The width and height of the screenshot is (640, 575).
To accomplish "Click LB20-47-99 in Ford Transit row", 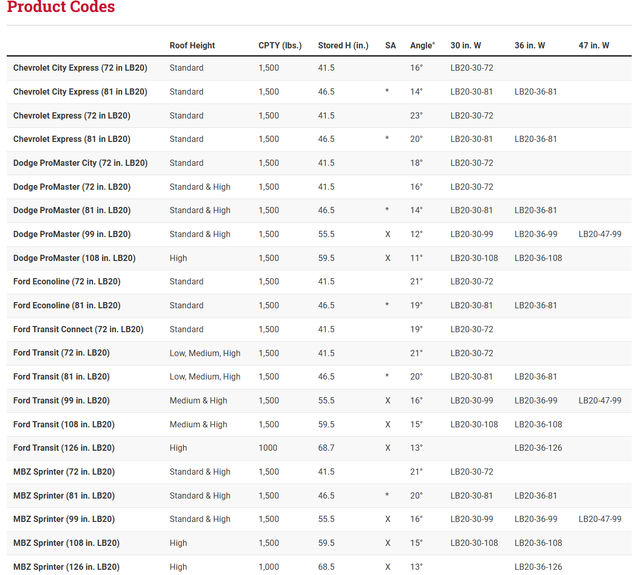I will [x=600, y=401].
